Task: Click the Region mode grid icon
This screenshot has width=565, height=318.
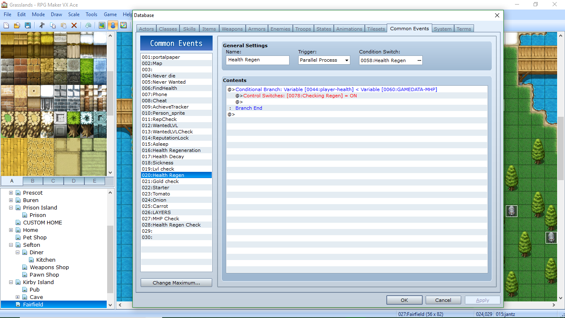Action: click(x=123, y=25)
